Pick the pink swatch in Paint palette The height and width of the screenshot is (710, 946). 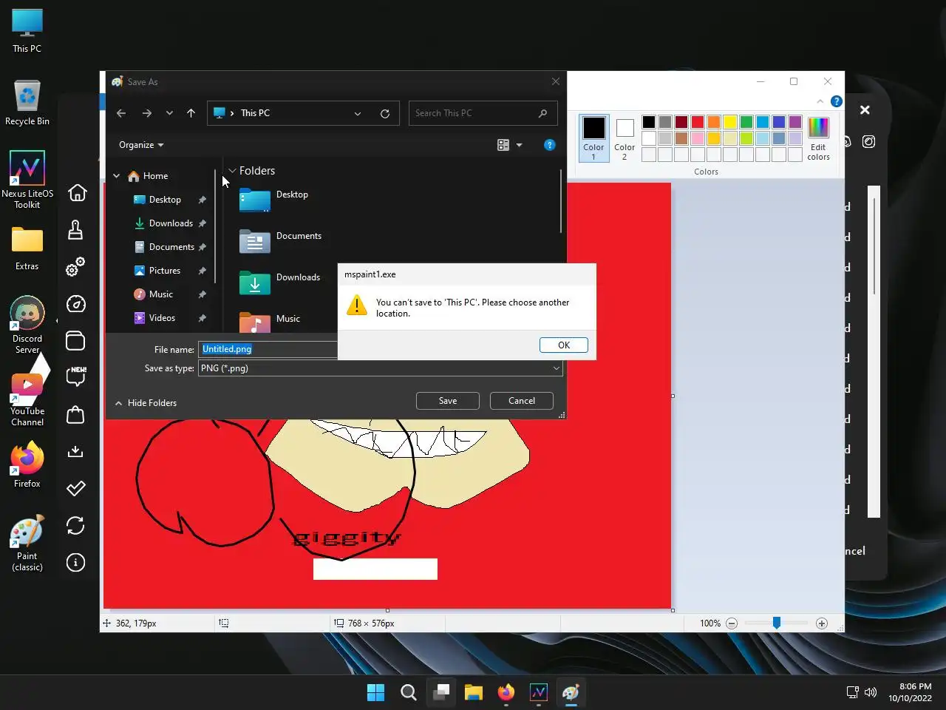coord(698,138)
